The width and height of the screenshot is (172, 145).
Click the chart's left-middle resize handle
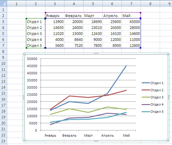pyautogui.click(x=24, y=97)
